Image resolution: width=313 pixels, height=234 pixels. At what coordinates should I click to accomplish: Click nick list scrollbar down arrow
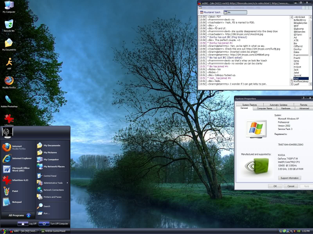(x=310, y=84)
